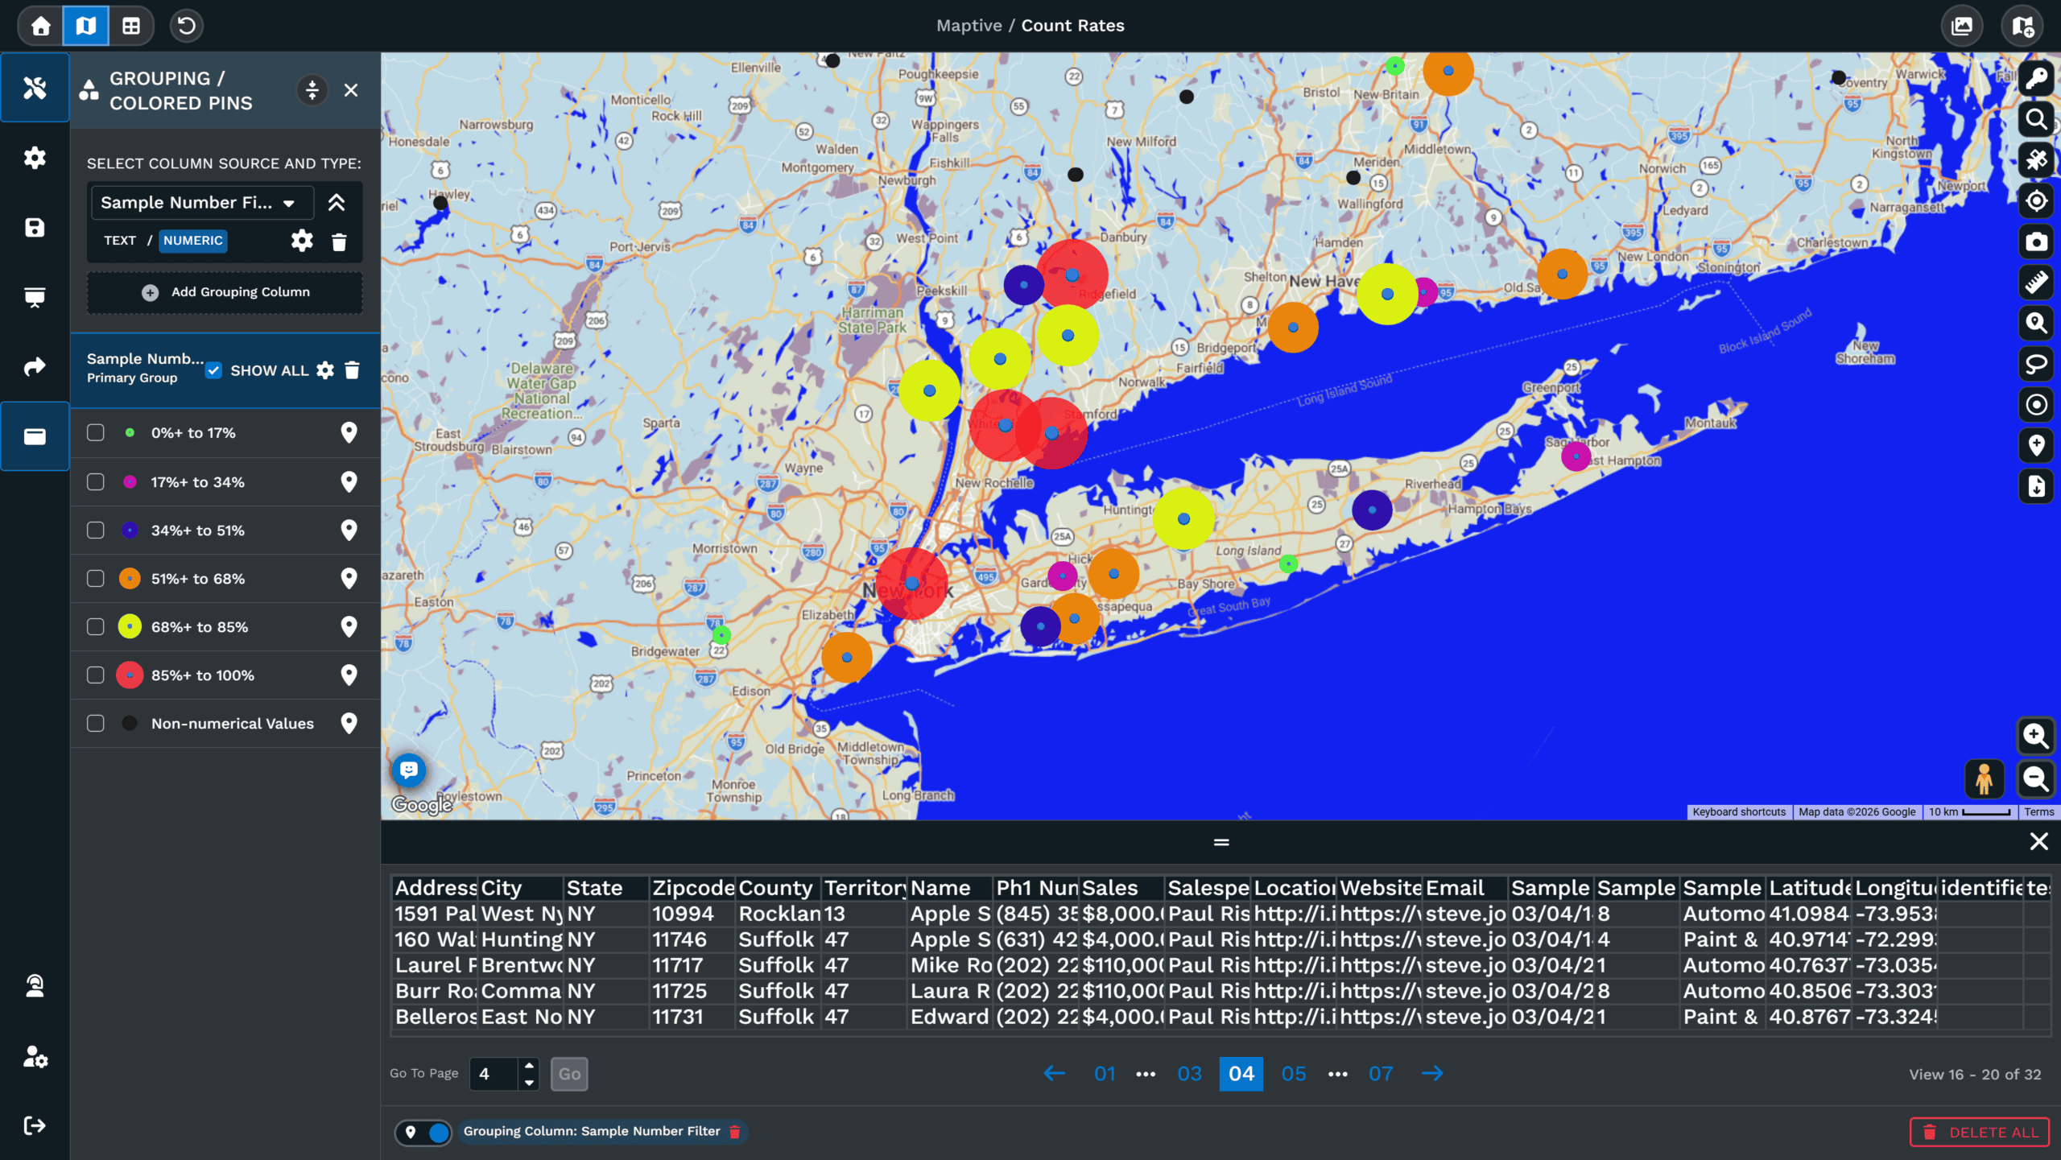Click the Go page button
Image resolution: width=2061 pixels, height=1160 pixels.
click(569, 1074)
